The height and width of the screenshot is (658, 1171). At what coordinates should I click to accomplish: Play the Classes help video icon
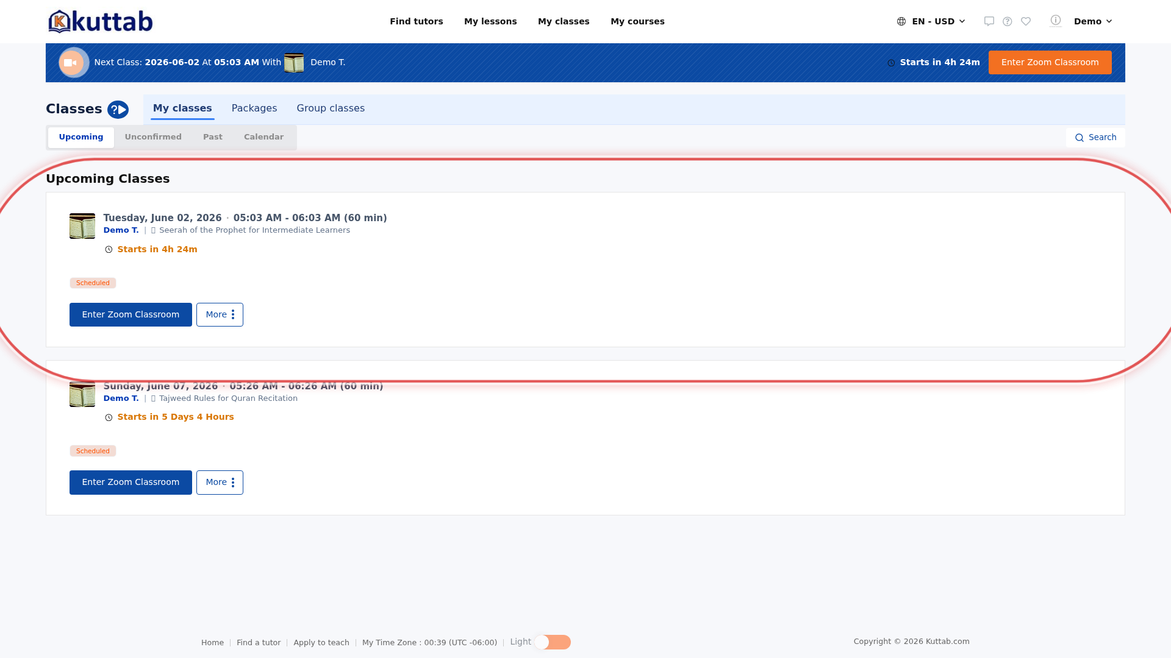(x=118, y=110)
